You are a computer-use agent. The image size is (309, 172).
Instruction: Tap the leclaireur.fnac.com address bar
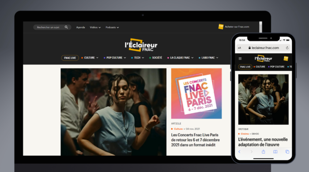(x=263, y=48)
